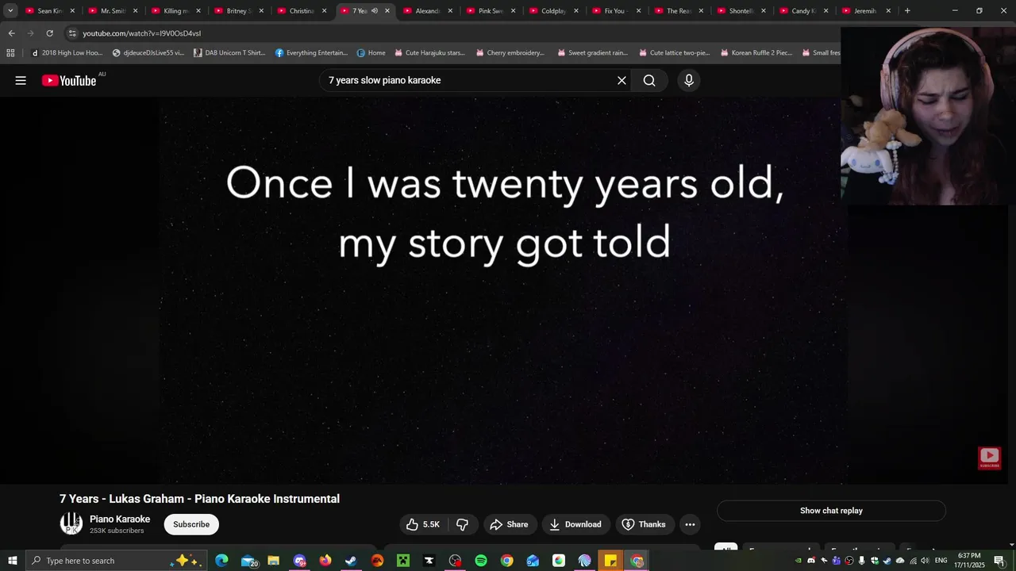Mute the 7 Years tab audio icon
1016x571 pixels.
click(x=375, y=11)
